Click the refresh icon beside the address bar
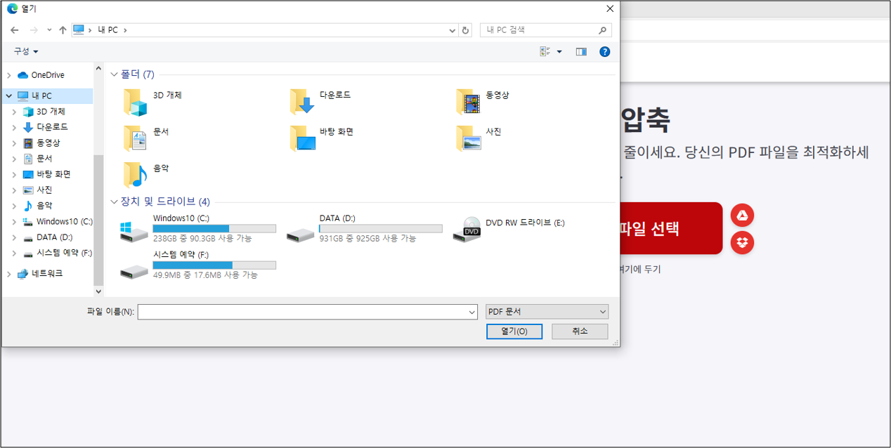891x448 pixels. (x=465, y=30)
